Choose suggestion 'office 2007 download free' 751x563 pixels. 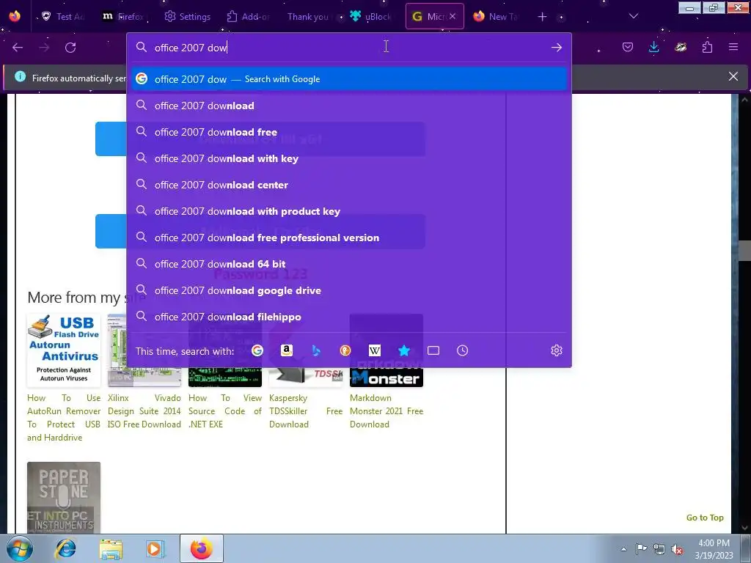pos(349,132)
